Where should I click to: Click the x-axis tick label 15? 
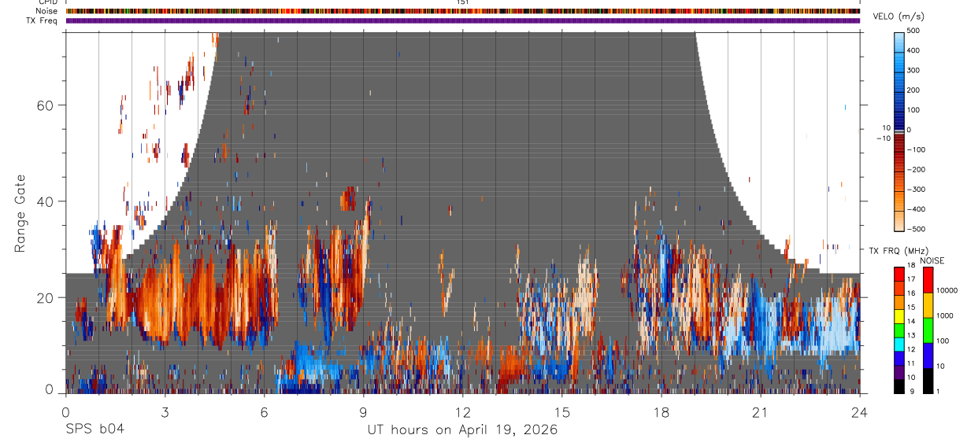562,411
